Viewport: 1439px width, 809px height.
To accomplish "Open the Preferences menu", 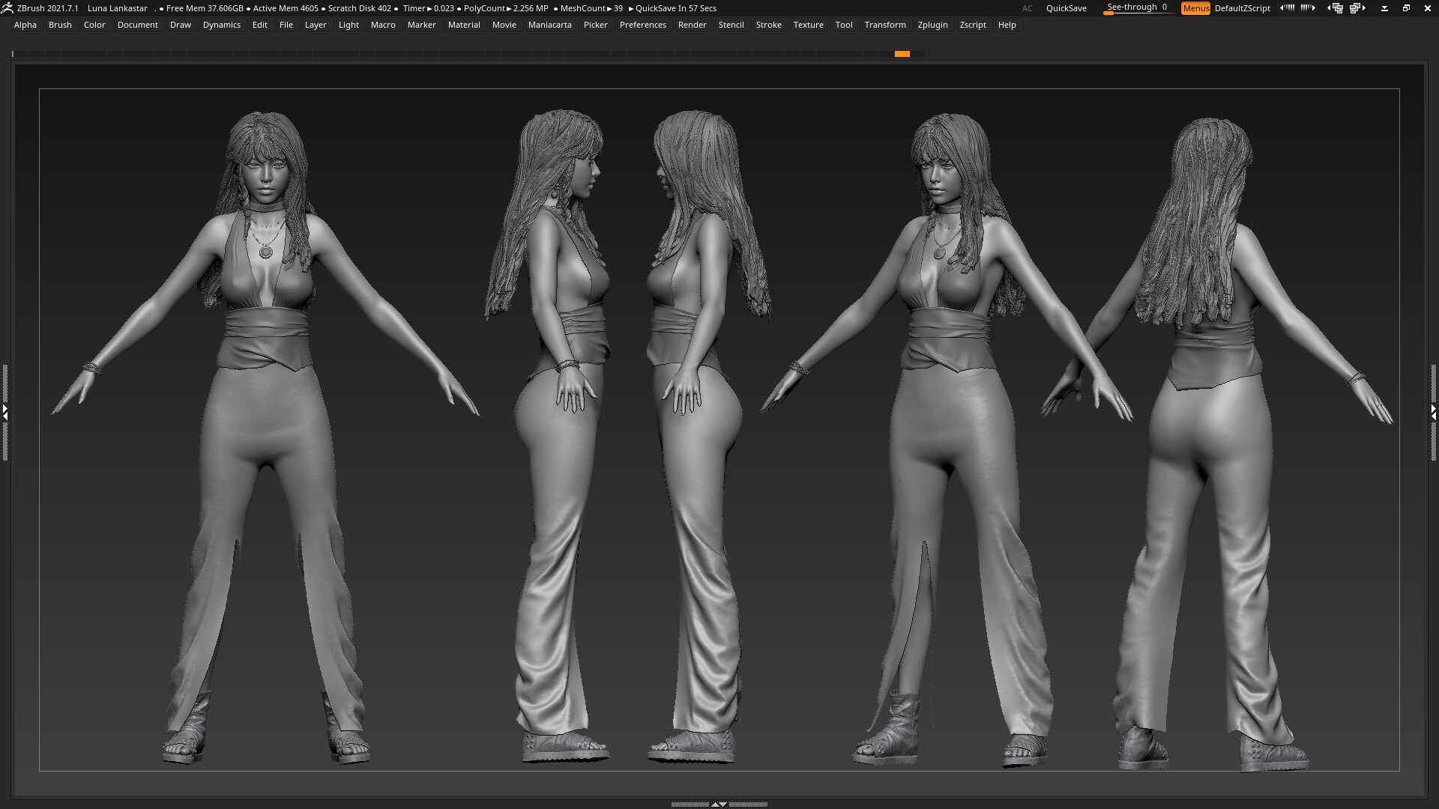I will pyautogui.click(x=643, y=25).
